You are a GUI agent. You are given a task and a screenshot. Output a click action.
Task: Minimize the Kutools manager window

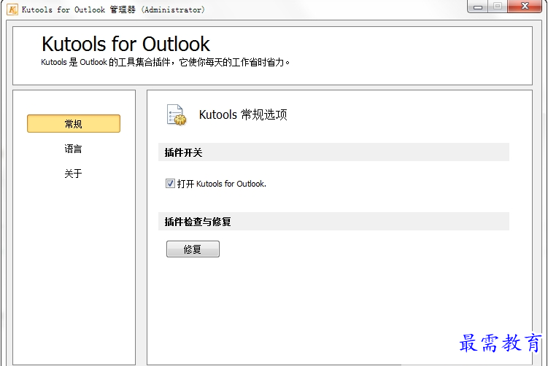478,7
